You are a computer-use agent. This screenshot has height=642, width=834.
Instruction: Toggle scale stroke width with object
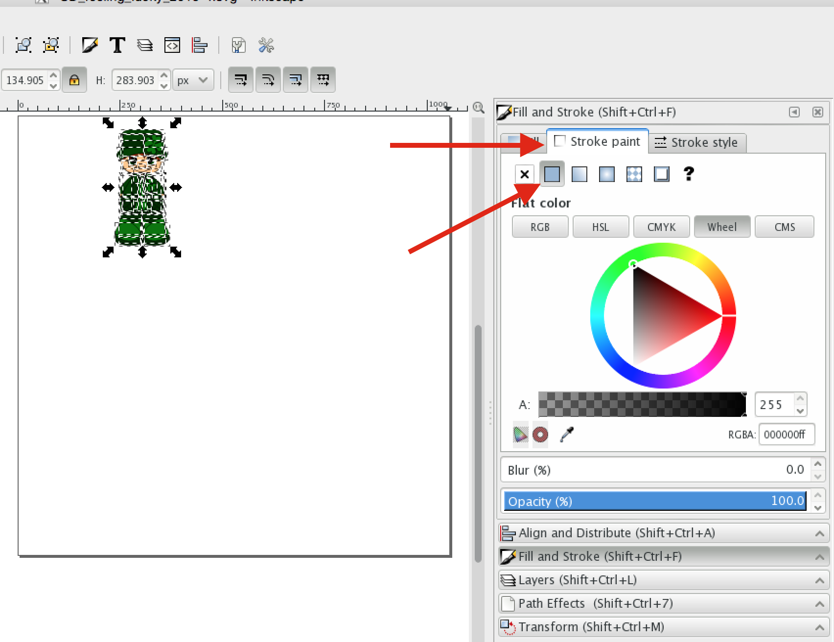(241, 80)
